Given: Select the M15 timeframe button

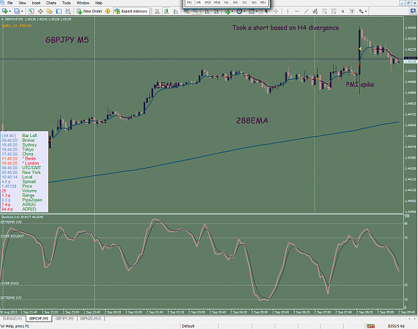Looking at the screenshot, I should (x=208, y=3).
